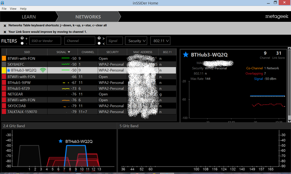Open the View menu

click(x=13, y=8)
